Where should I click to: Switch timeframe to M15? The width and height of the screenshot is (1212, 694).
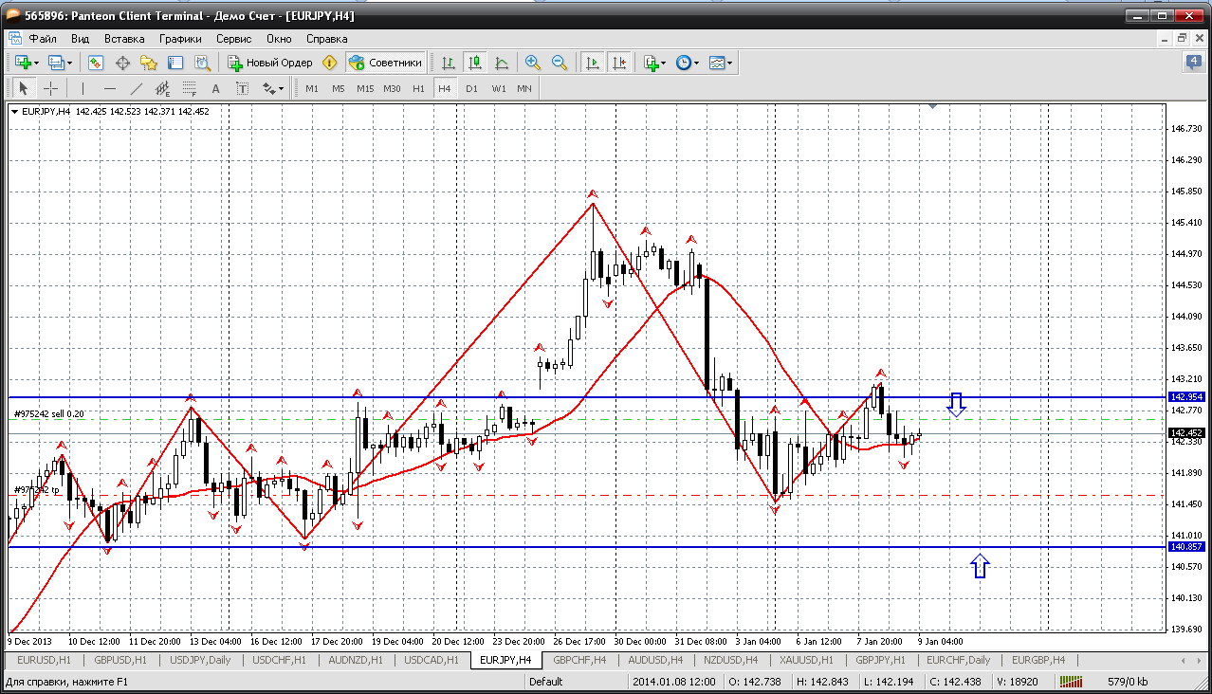coord(365,88)
